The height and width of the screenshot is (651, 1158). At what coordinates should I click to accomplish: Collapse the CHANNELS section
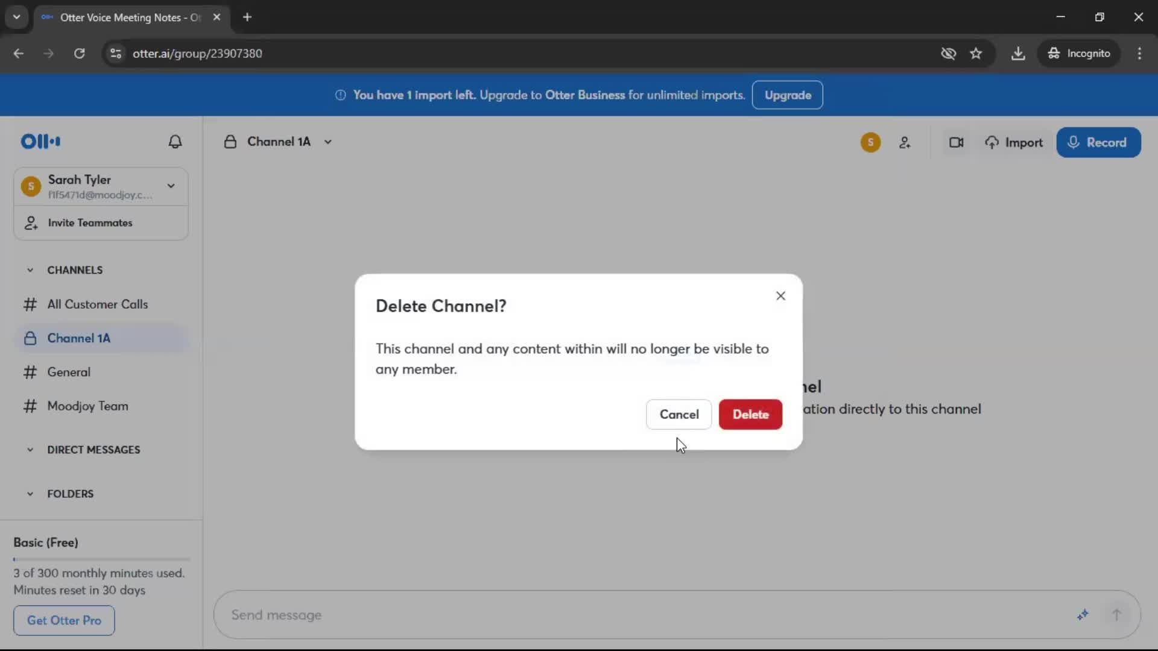[30, 270]
